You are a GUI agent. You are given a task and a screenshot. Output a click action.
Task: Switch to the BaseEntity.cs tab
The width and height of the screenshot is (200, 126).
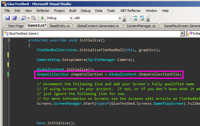pyautogui.click(x=60, y=26)
